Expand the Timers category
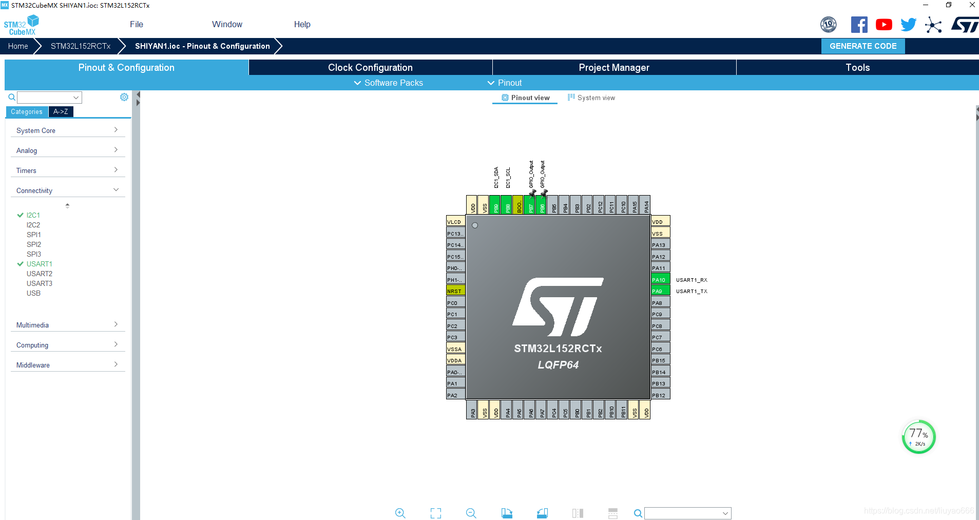This screenshot has height=520, width=979. [68, 170]
